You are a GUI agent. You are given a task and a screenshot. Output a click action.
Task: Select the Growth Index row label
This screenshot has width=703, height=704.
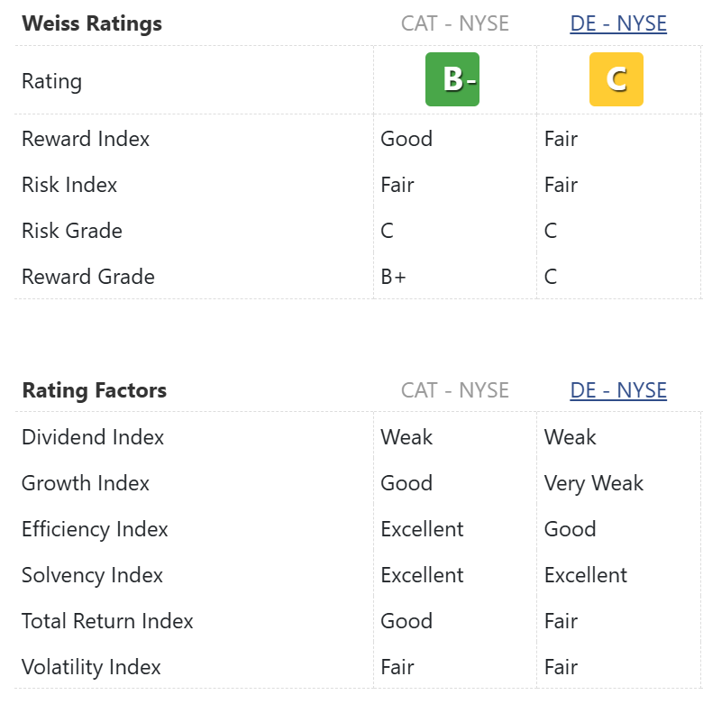point(86,483)
